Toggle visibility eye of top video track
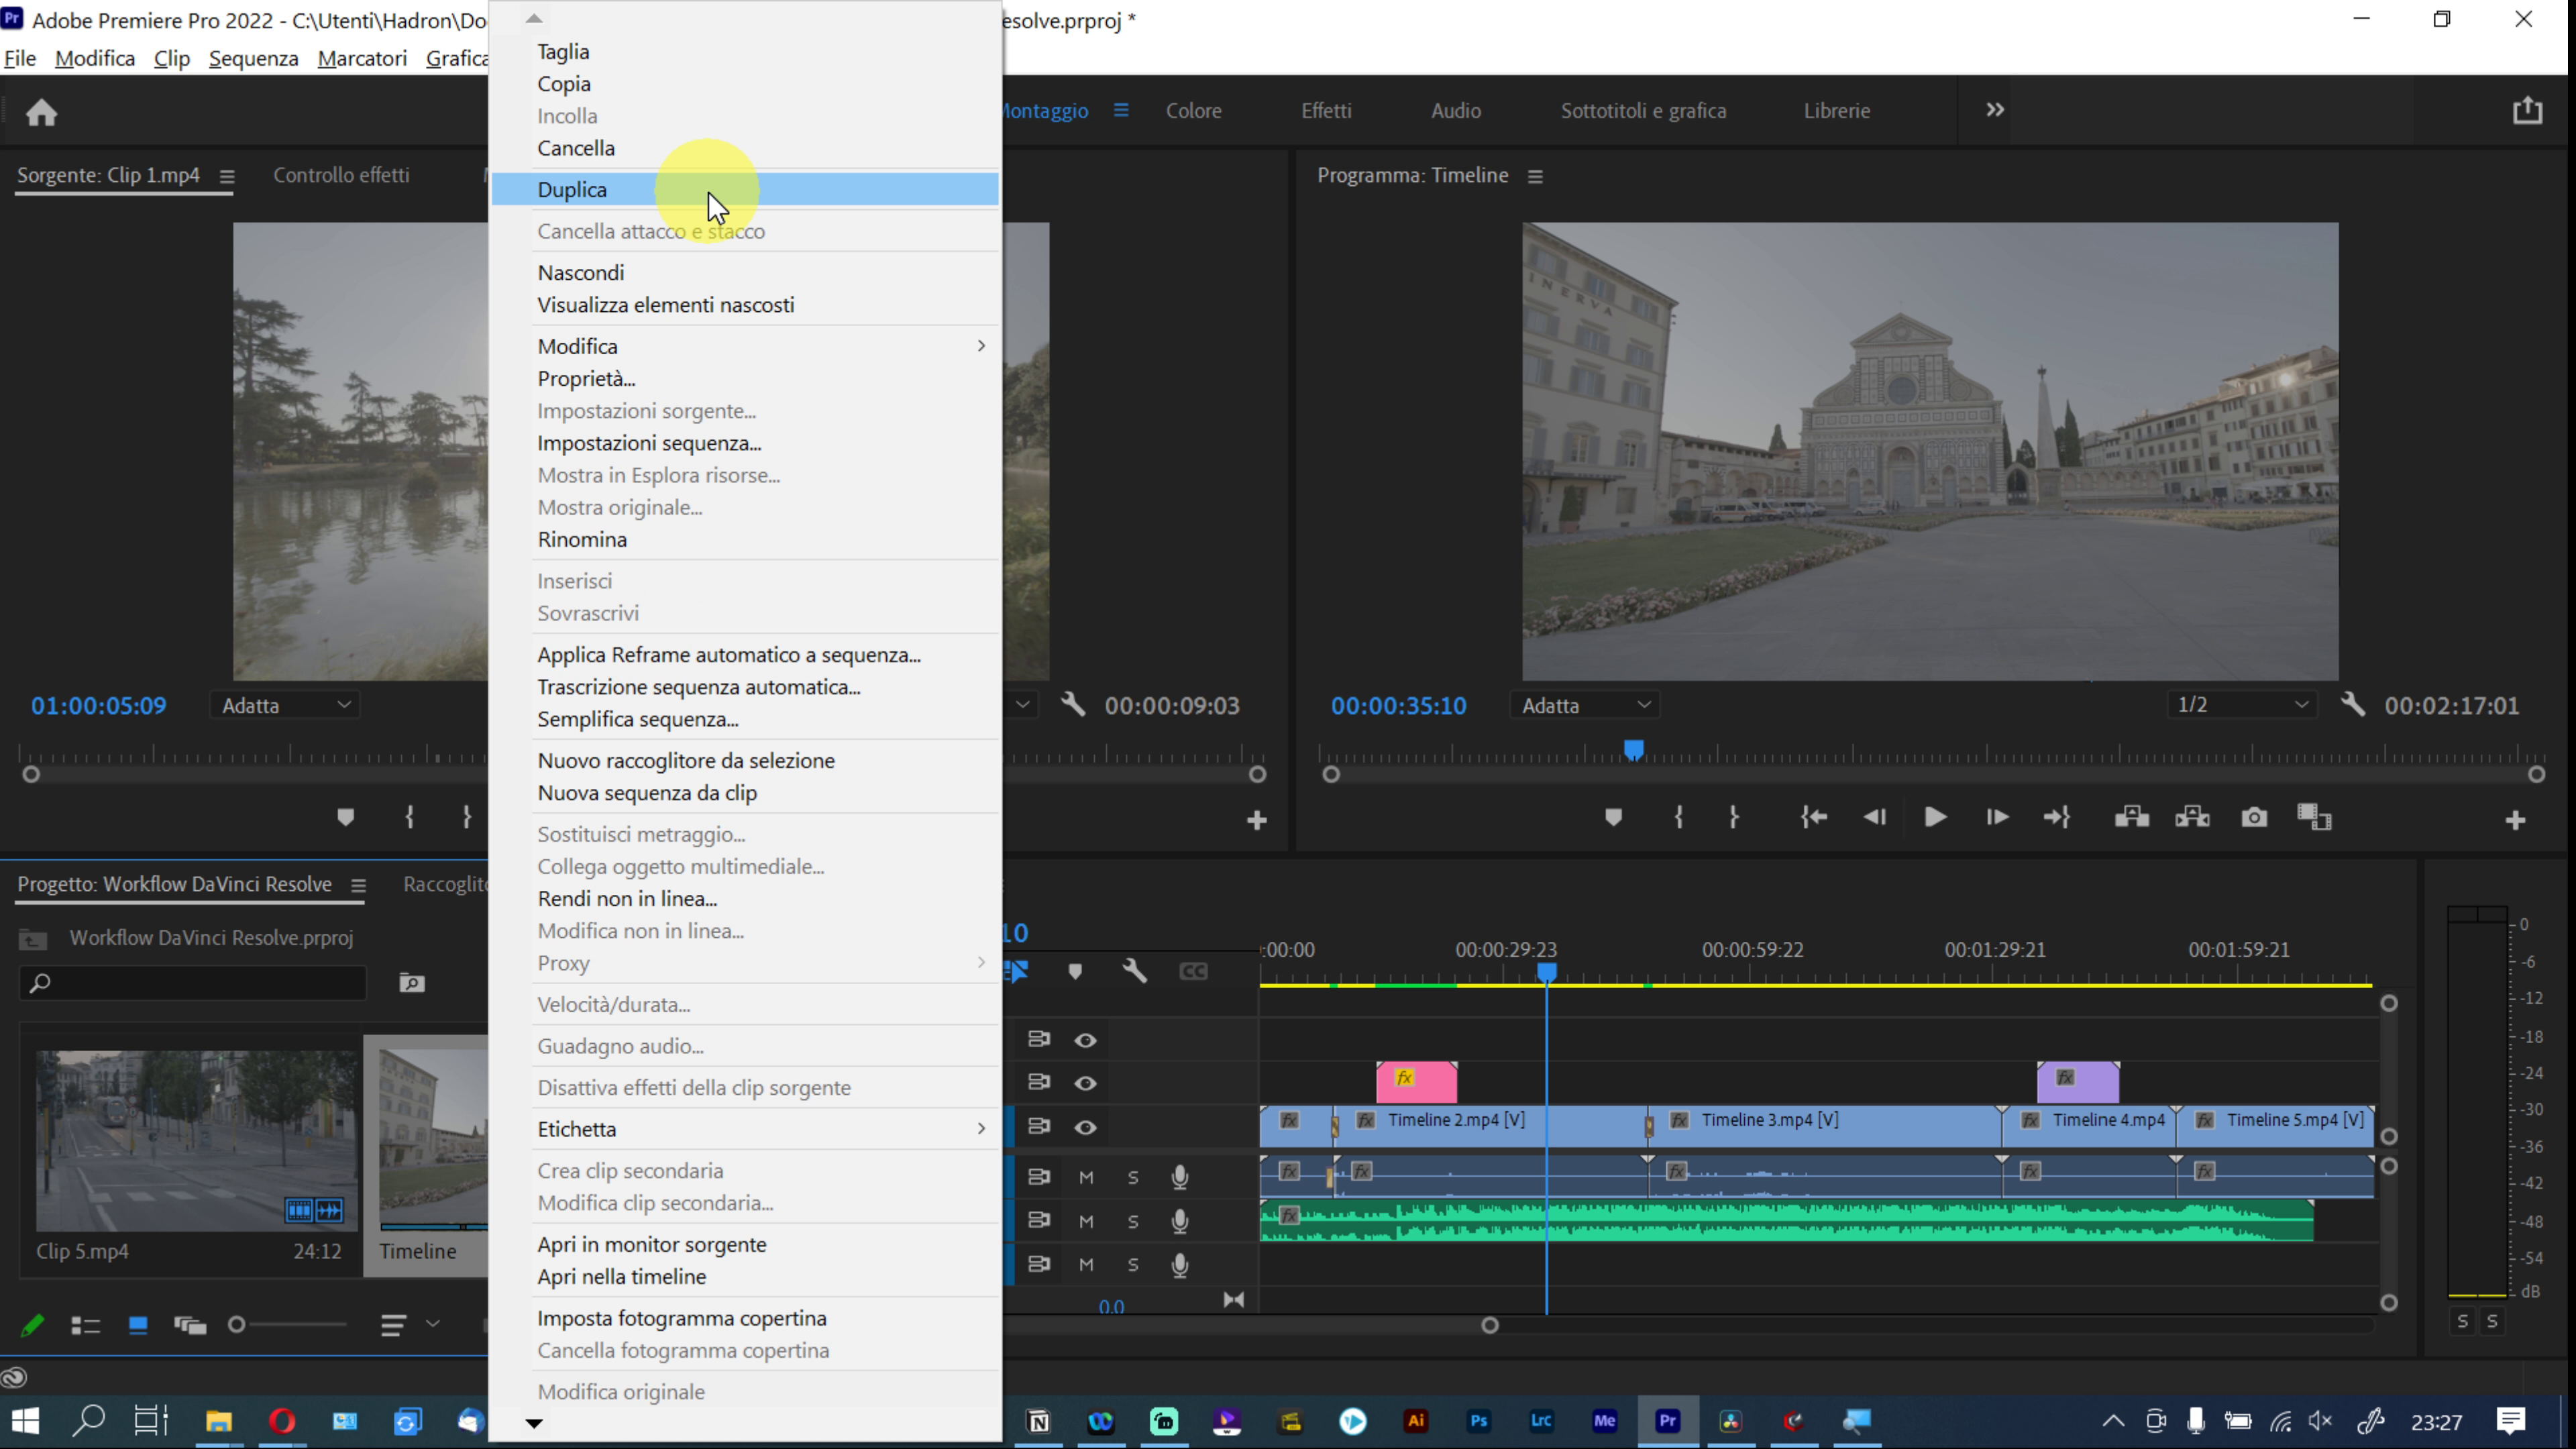This screenshot has height=1449, width=2576. (1085, 1041)
